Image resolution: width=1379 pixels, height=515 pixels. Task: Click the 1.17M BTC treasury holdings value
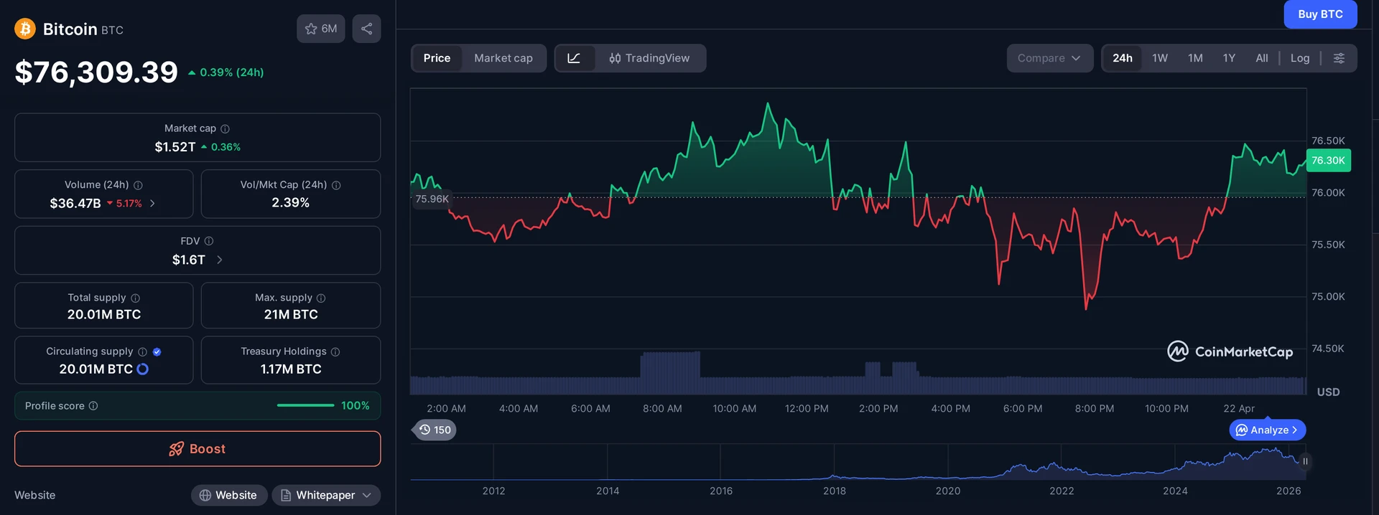pos(291,369)
